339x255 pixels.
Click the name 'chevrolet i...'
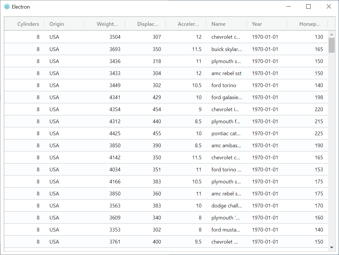click(x=225, y=109)
